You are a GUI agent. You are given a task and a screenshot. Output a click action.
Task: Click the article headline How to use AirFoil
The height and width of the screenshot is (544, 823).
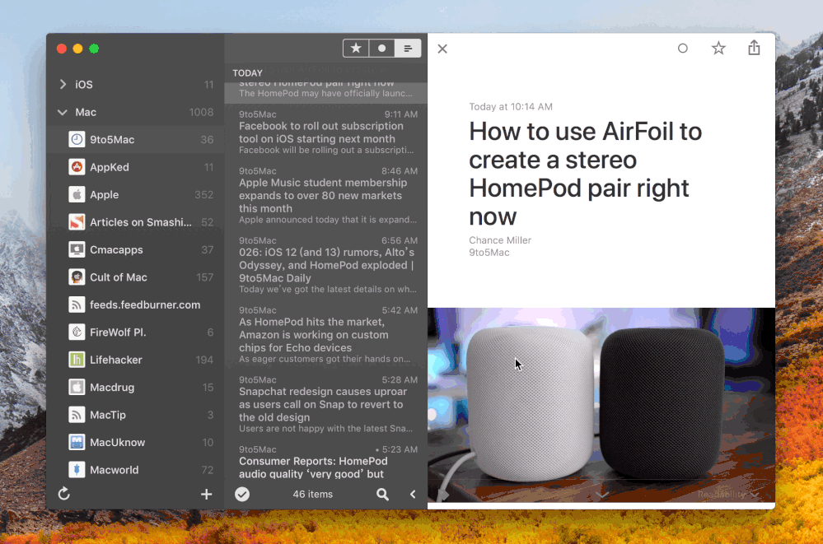[x=585, y=174]
